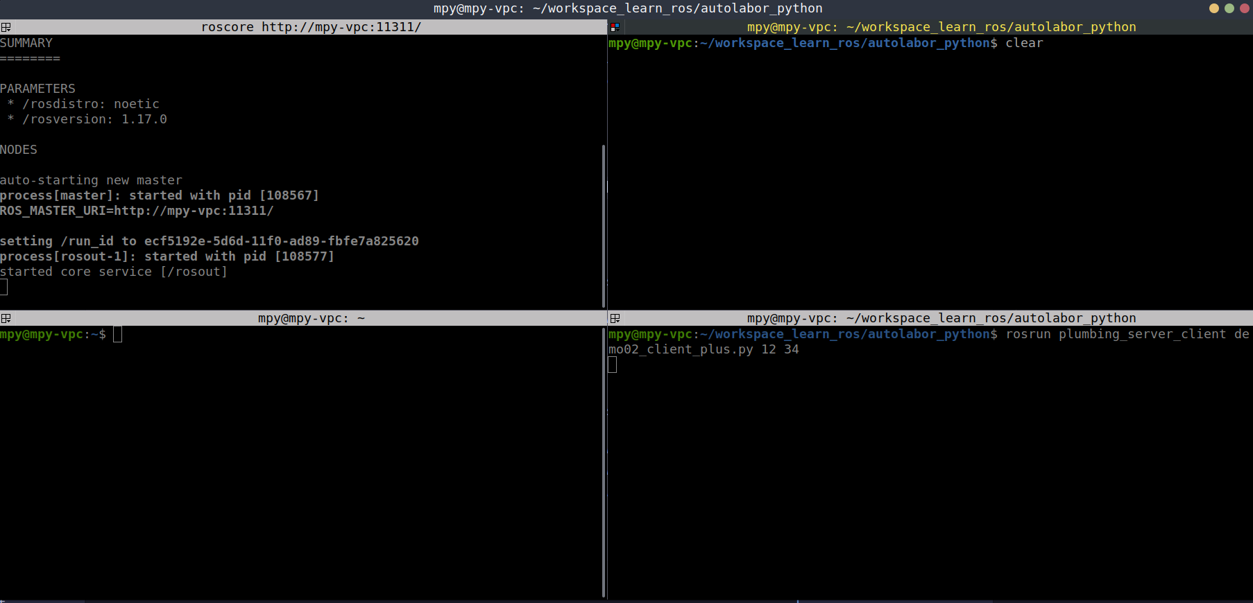1253x603 pixels.
Task: Open the grouping menu icon of roscore pane
Action: [x=6, y=27]
